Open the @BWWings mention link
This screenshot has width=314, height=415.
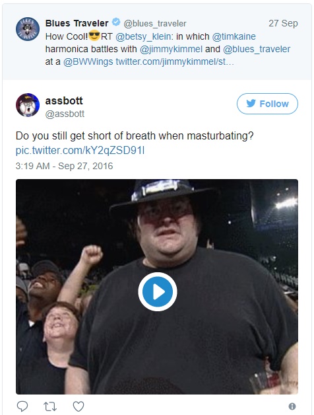(x=88, y=62)
